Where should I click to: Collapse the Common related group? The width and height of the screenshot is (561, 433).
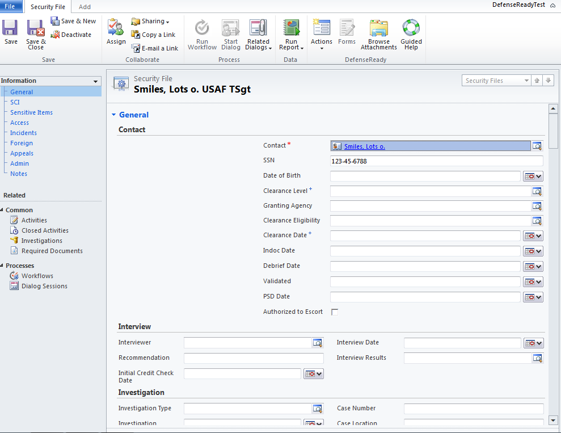2,210
